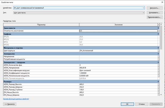Collapse the Электросети — нагрузки group
This screenshot has height=108, width=165.
pos(158,62)
